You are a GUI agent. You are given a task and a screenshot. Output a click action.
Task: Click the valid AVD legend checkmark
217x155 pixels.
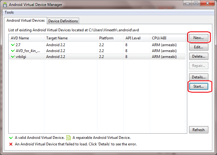click(11, 138)
